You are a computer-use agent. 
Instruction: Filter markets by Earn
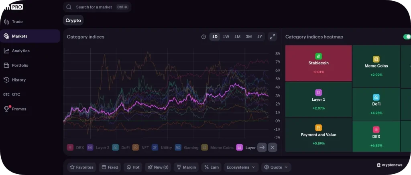(x=211, y=167)
